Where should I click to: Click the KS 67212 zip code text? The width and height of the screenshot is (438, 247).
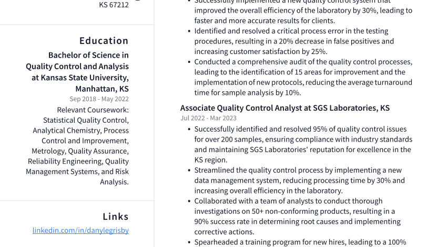coord(114,5)
